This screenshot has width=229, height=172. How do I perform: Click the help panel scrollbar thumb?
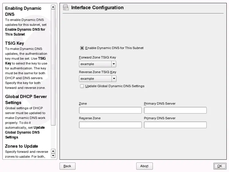pyautogui.click(x=53, y=67)
